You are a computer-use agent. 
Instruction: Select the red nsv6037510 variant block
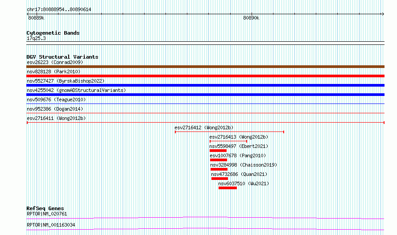click(227, 188)
